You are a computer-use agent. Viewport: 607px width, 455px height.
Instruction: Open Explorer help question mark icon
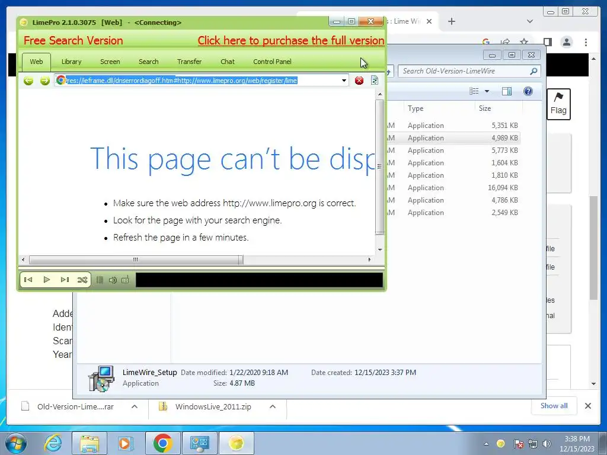[528, 91]
